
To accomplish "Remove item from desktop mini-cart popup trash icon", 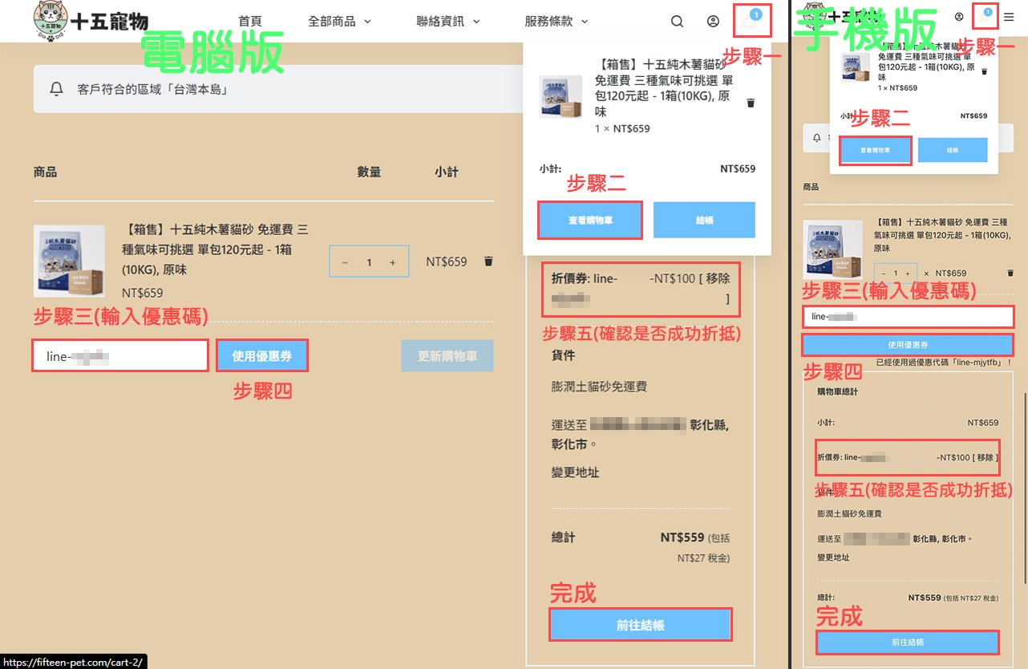I will pyautogui.click(x=751, y=103).
